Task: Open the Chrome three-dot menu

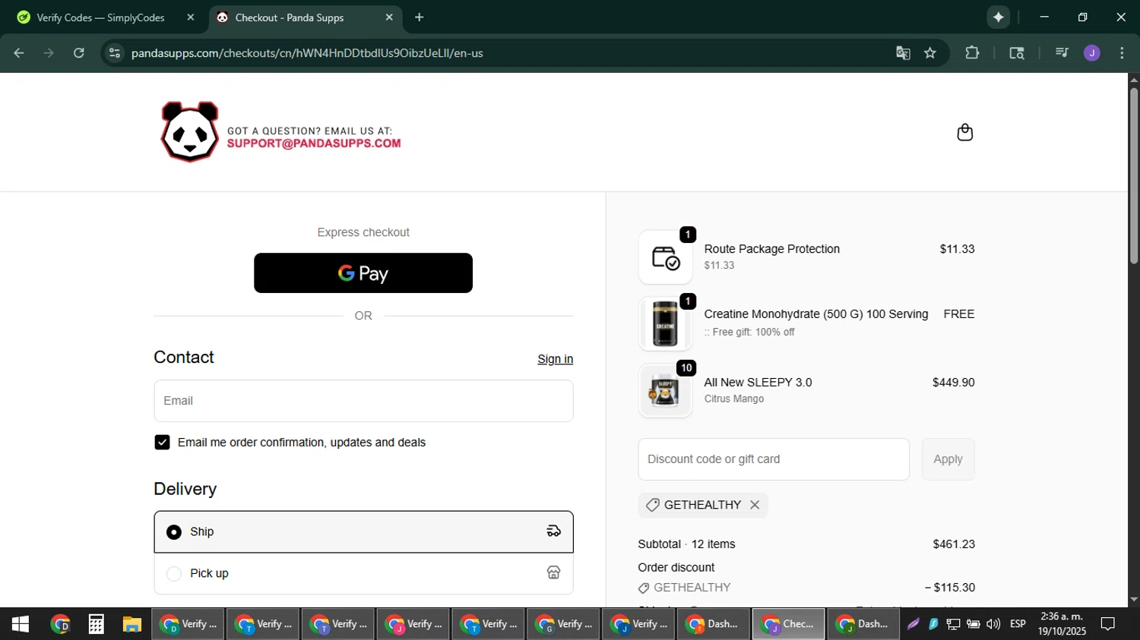Action: [1122, 53]
